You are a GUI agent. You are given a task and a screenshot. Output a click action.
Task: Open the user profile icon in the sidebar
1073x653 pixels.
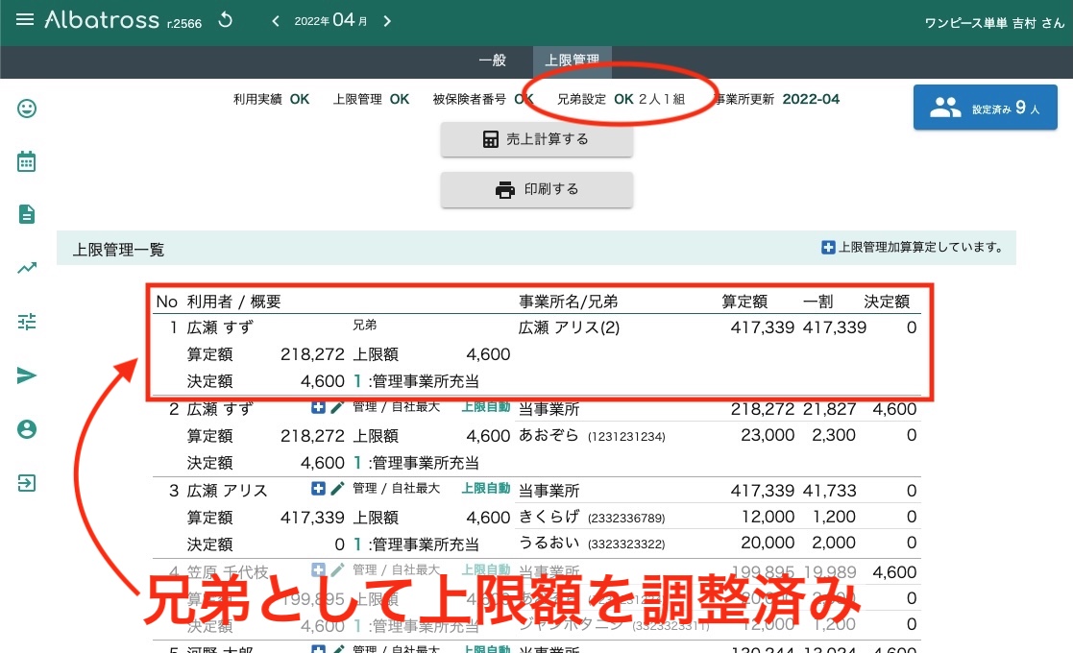pyautogui.click(x=26, y=429)
